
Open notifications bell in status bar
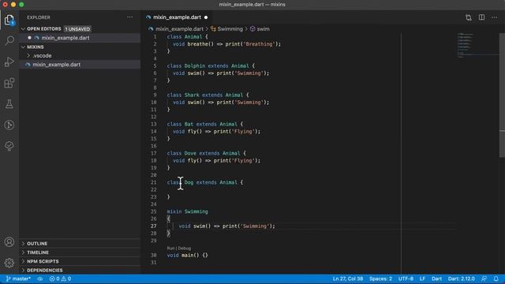tap(496, 278)
